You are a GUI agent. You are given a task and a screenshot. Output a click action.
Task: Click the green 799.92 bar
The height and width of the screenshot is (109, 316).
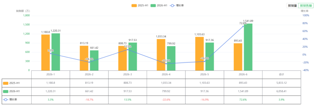pos(171,58)
